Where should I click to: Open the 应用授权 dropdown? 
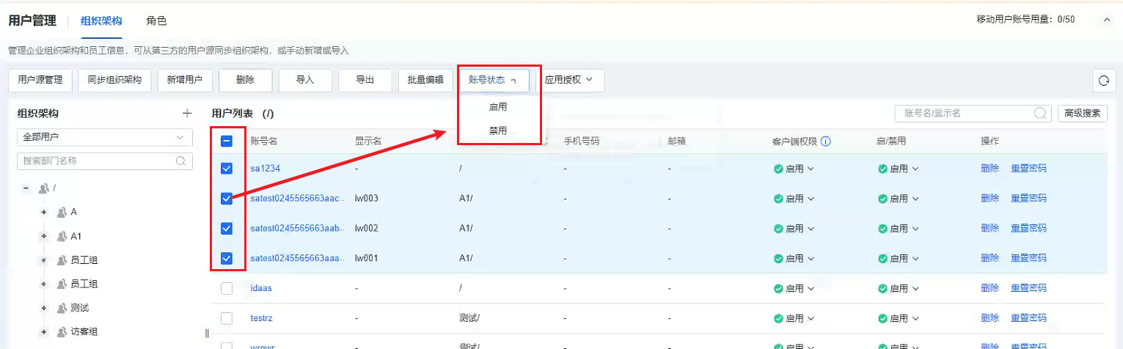573,80
